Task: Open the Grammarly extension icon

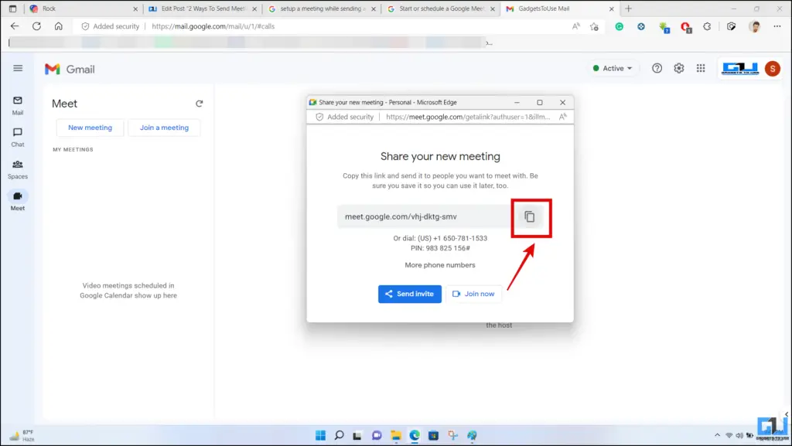Action: pos(619,26)
